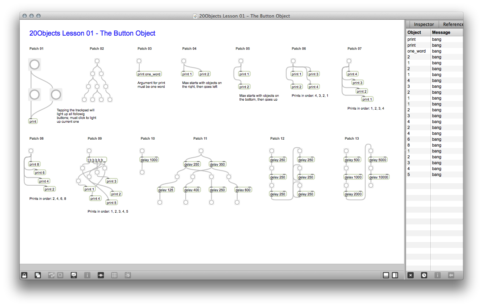Click the Patch 07 label
This screenshot has width=483, height=307.
[354, 48]
